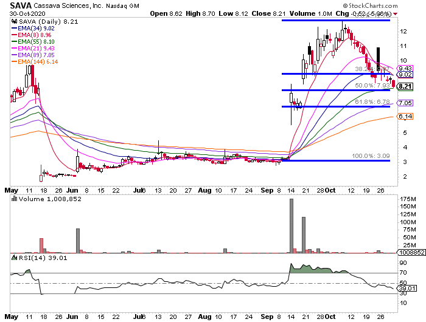Click the second-tallest volume bar near Sep 21

pyautogui.click(x=304, y=235)
